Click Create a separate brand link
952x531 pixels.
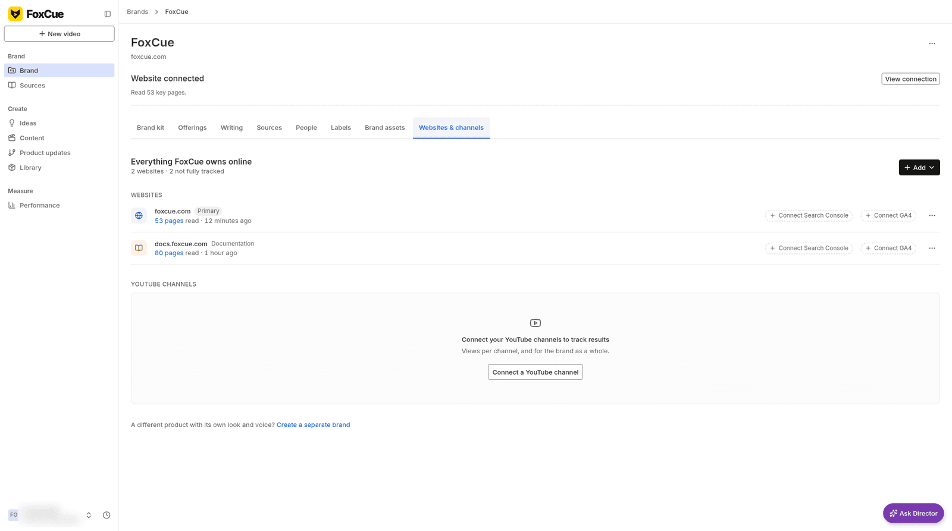(x=313, y=425)
